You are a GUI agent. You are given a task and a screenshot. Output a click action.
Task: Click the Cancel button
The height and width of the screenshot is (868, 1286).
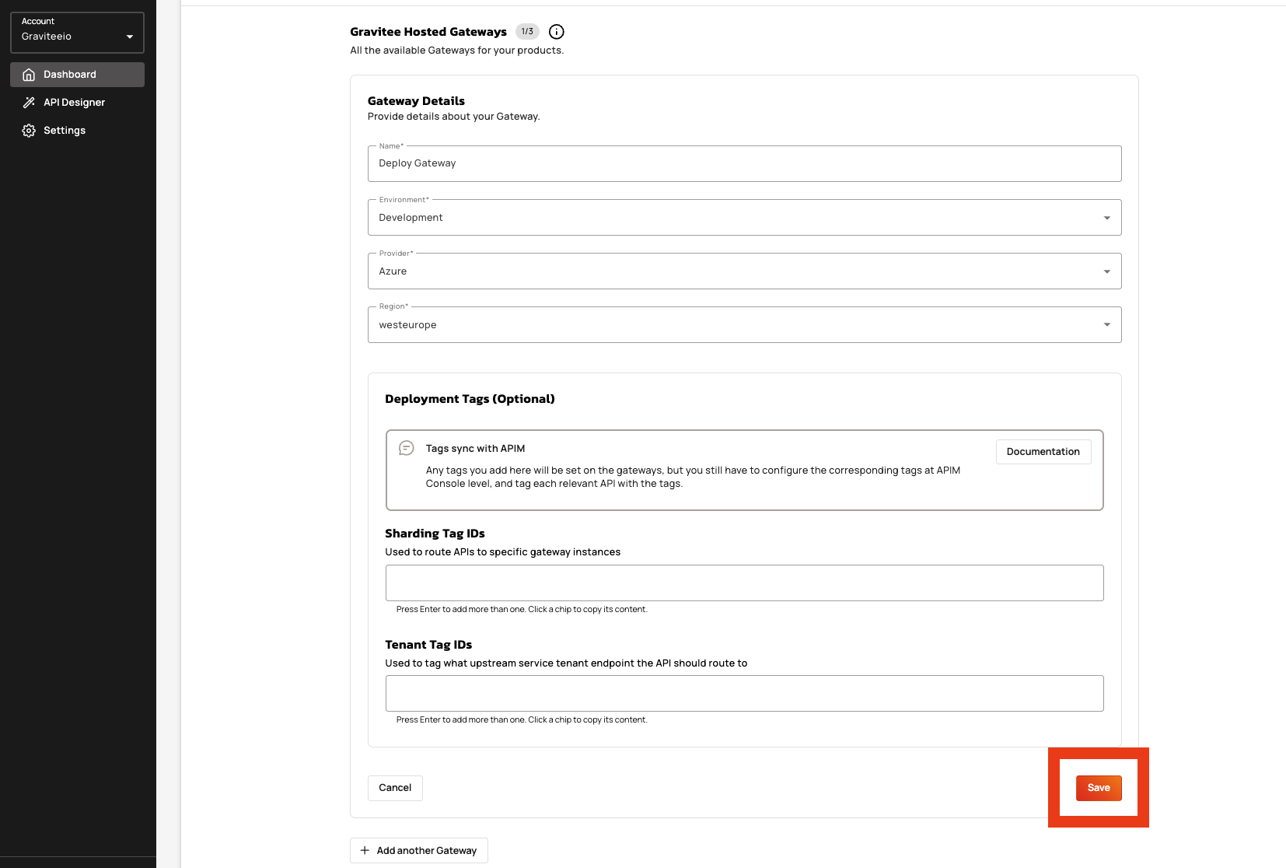click(395, 788)
